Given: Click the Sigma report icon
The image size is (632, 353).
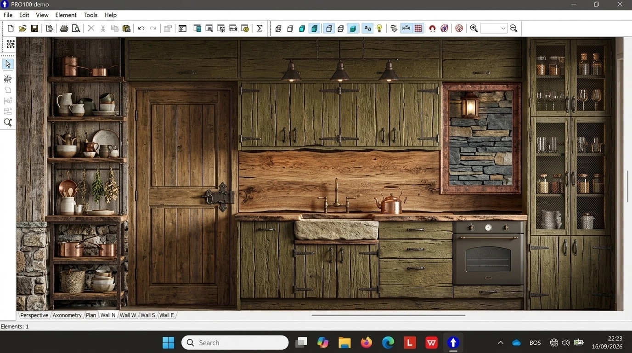Looking at the screenshot, I should pyautogui.click(x=260, y=28).
